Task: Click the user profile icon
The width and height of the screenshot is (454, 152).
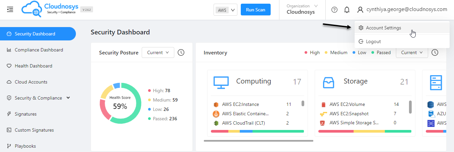Action: (x=360, y=10)
